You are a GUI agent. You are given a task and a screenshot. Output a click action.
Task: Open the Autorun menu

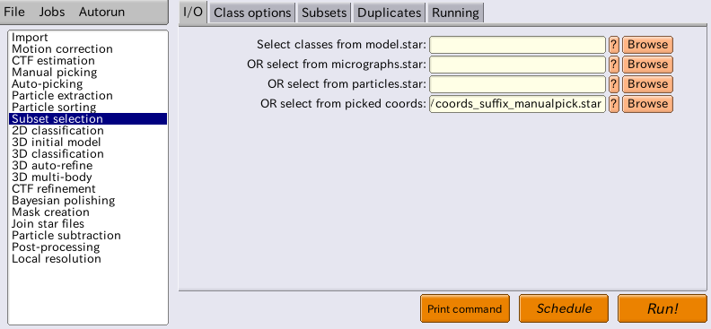(101, 13)
